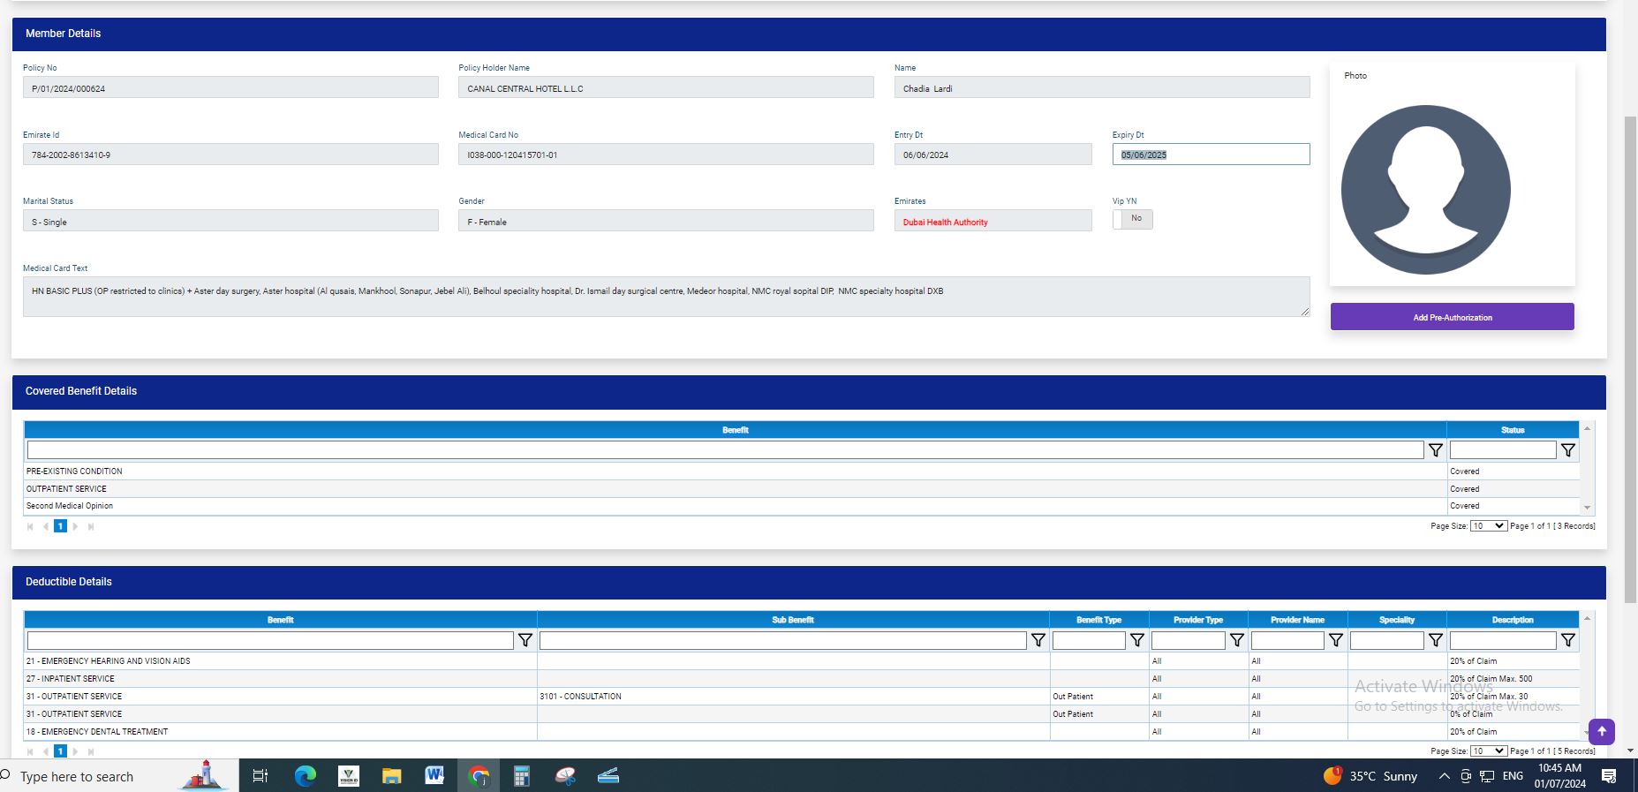The height and width of the screenshot is (792, 1638).
Task: Click the Add Pre-Authorization button
Action: (x=1452, y=317)
